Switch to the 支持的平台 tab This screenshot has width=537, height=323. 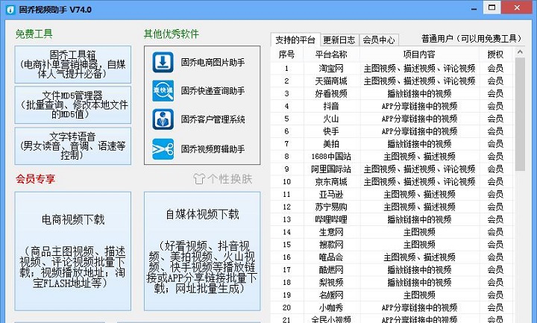(295, 40)
